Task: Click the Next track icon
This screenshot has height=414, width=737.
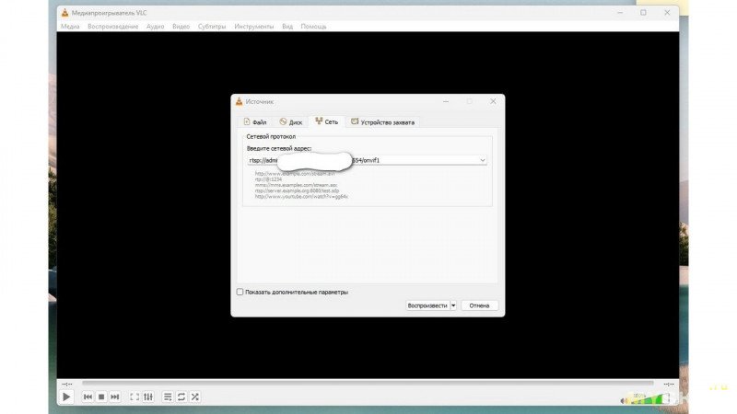Action: 114,397
